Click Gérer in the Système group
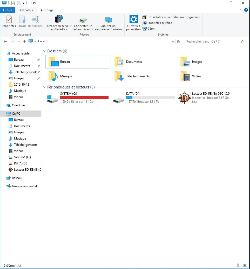Viewport: 250px width, 269px height. click(x=149, y=29)
